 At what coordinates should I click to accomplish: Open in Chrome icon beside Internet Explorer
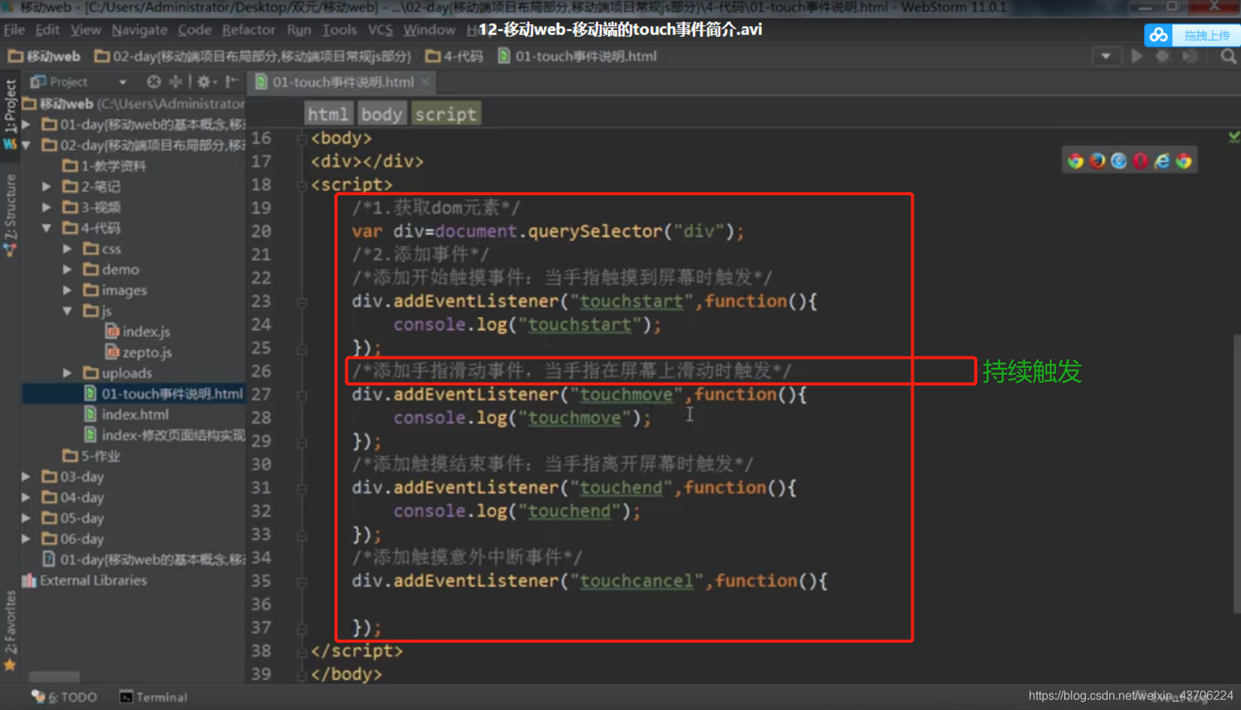[x=1185, y=161]
